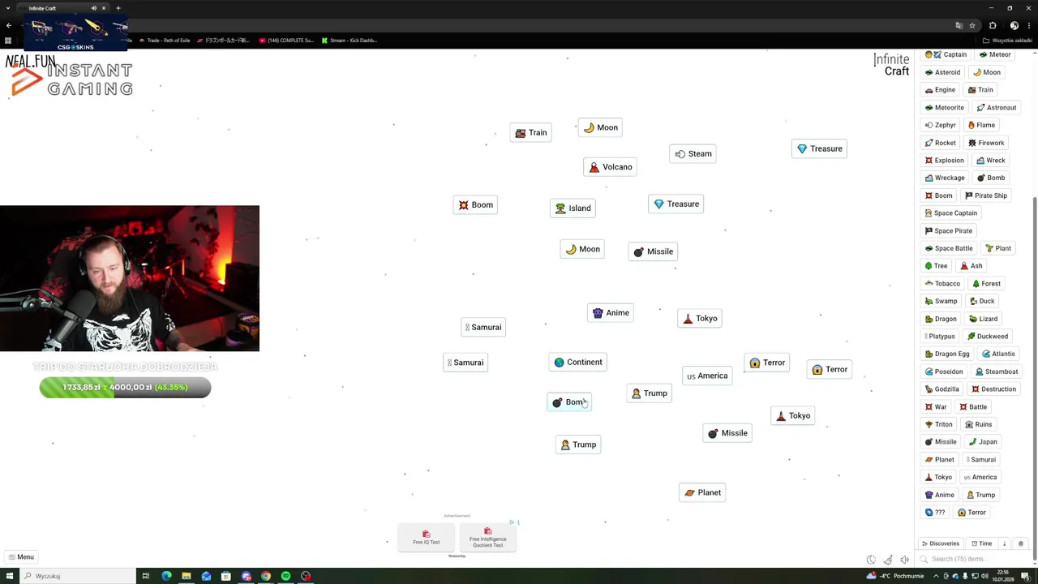Pick the Island element on the canvas
Screen dimensions: 1038x584
[573, 208]
